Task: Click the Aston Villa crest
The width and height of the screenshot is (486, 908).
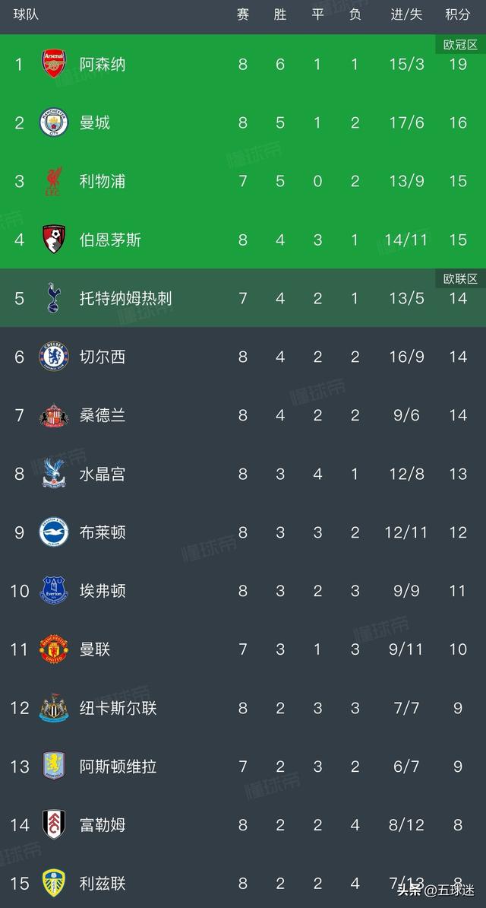Action: point(54,767)
